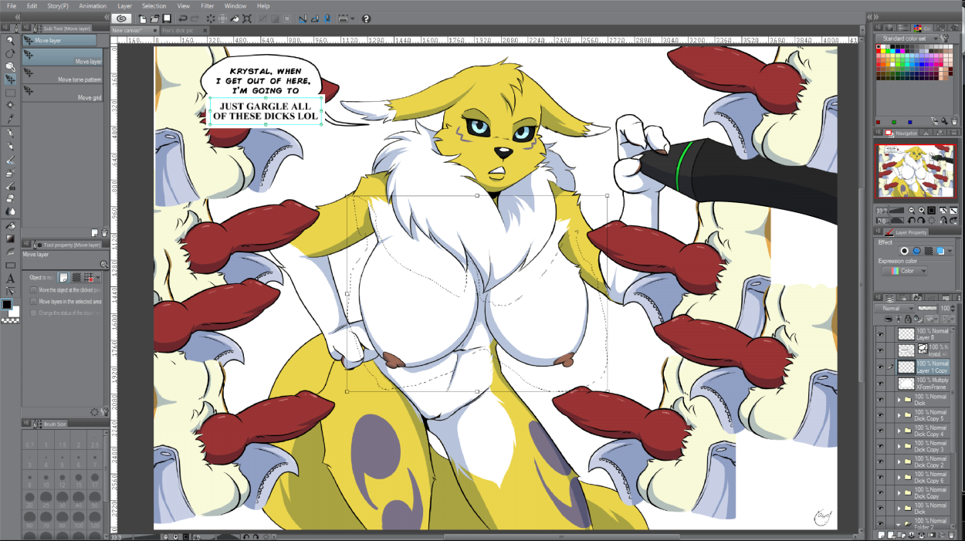
Task: Select the Gradient tool
Action: tap(10, 239)
